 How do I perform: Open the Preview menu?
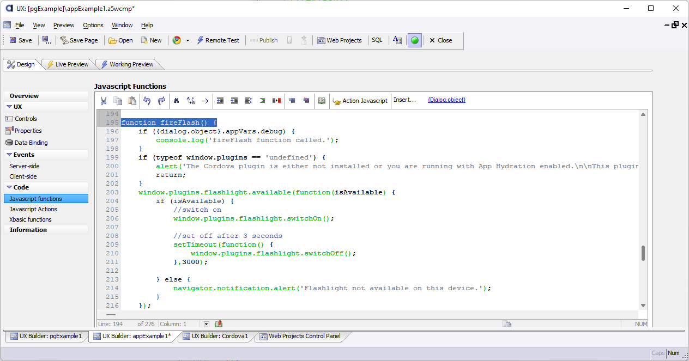coord(64,25)
